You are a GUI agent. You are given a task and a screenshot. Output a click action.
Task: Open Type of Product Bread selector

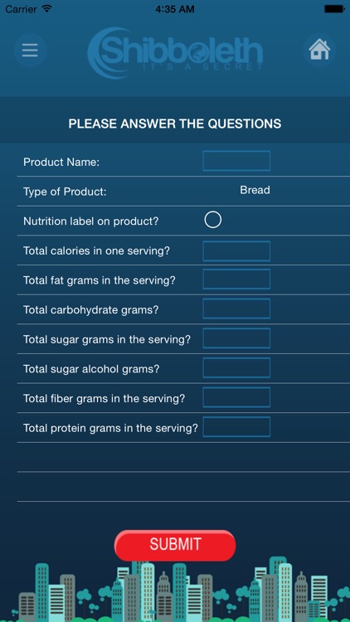pos(255,190)
